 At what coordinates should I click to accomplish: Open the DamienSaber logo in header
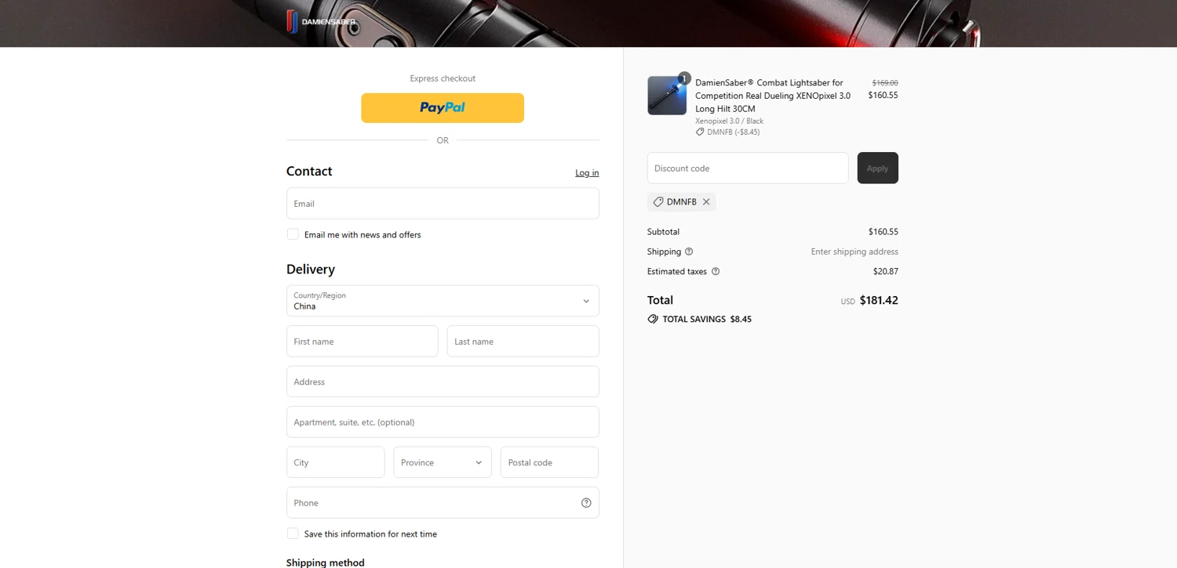point(322,21)
